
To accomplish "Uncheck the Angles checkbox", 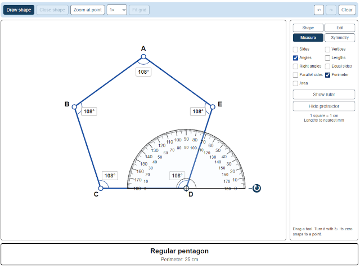I will [295, 58].
